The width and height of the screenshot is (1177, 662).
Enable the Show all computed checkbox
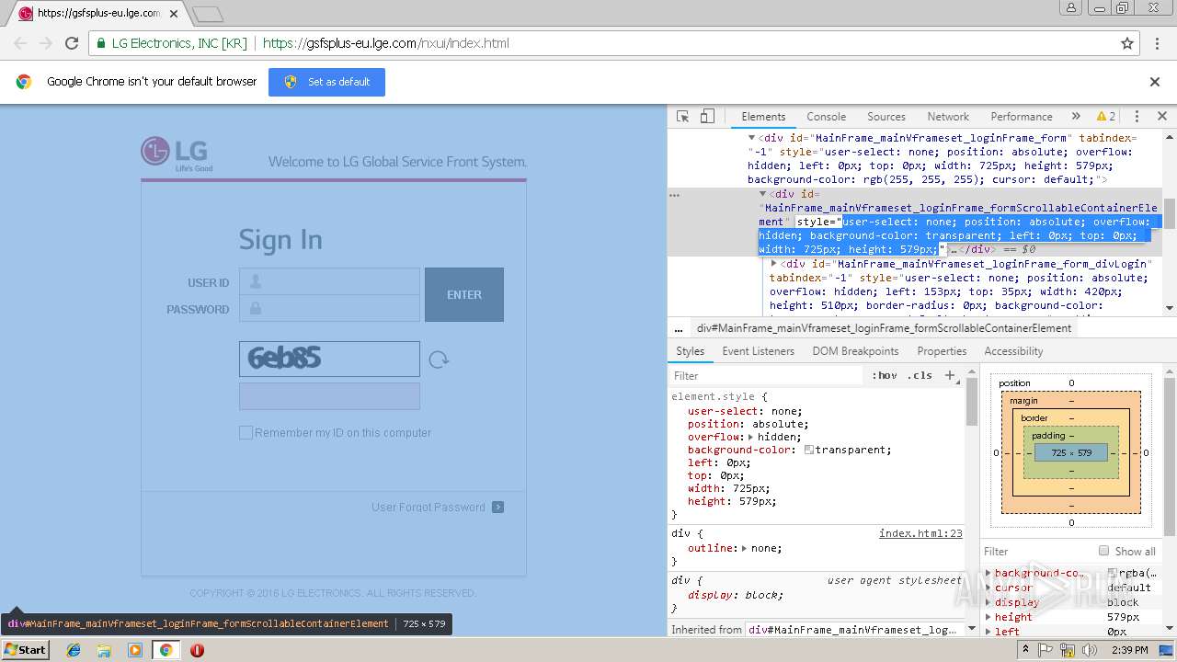(x=1103, y=551)
